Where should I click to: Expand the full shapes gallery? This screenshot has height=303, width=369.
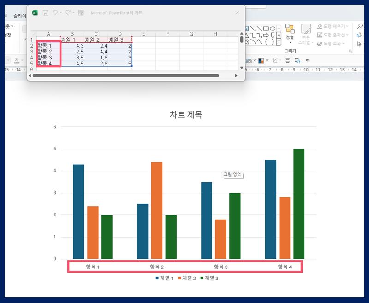(279, 42)
